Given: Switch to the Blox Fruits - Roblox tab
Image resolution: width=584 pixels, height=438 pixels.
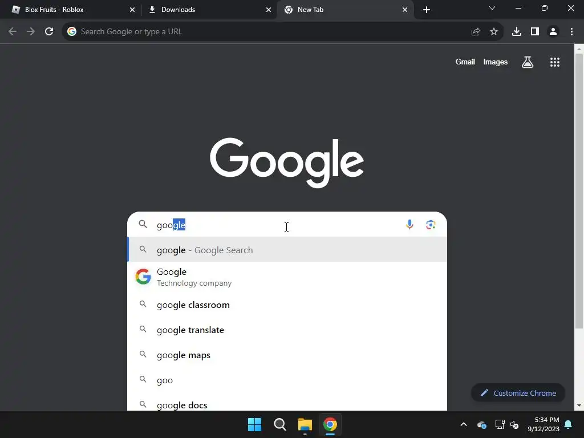Looking at the screenshot, I should coord(70,10).
